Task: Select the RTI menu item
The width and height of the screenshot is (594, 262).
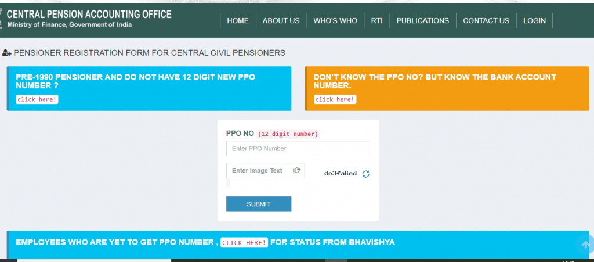Action: tap(376, 21)
